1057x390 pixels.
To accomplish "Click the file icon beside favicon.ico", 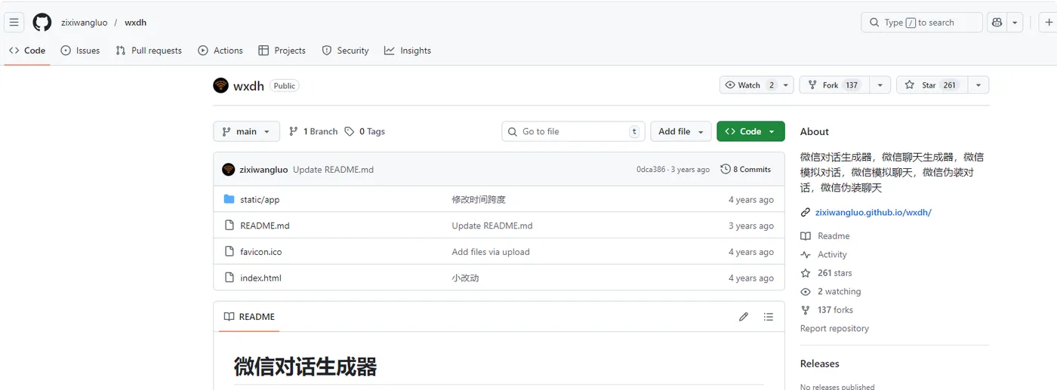I will [x=230, y=251].
